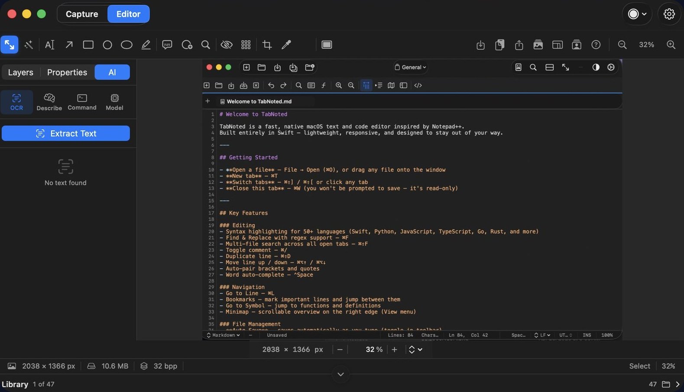Zoom out with top toolbar magnifier
684x392 pixels.
tap(622, 45)
